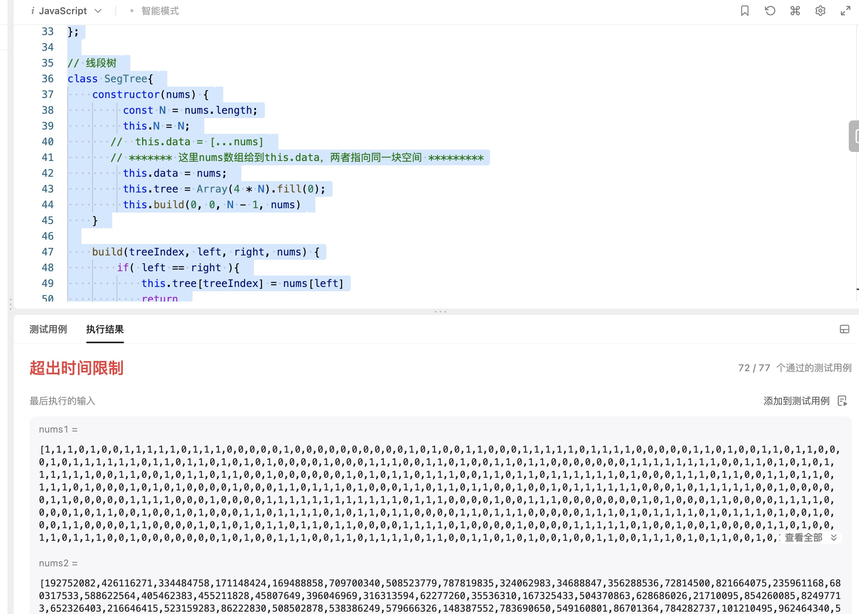The height and width of the screenshot is (614, 859).
Task: Click the // 线段树 comment line
Action: [92, 63]
